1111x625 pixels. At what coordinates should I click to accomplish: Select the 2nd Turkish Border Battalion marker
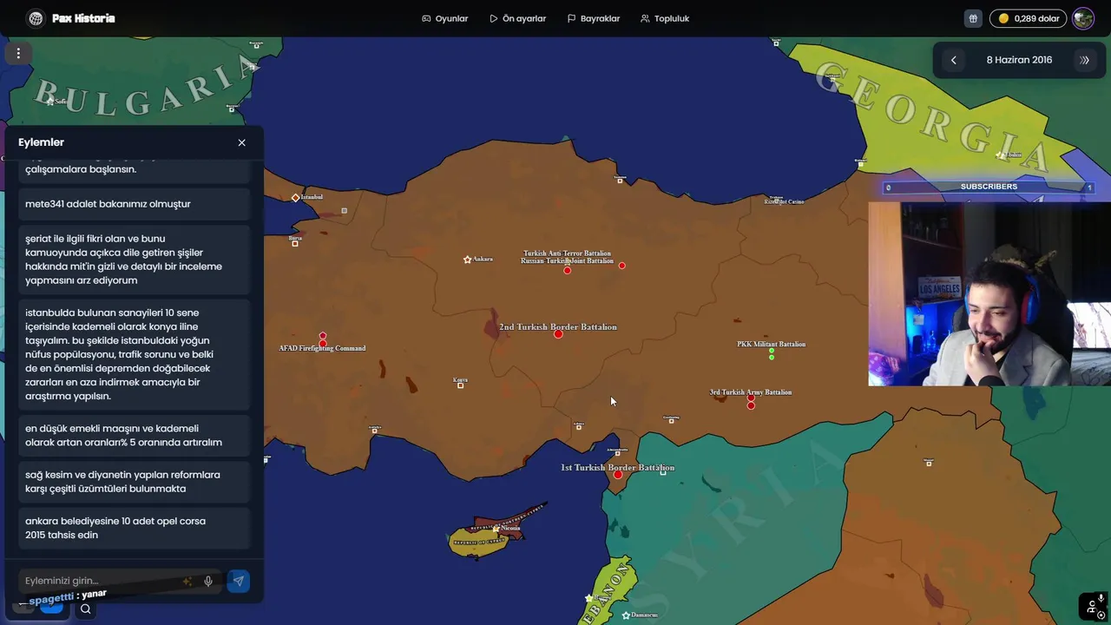pyautogui.click(x=558, y=334)
